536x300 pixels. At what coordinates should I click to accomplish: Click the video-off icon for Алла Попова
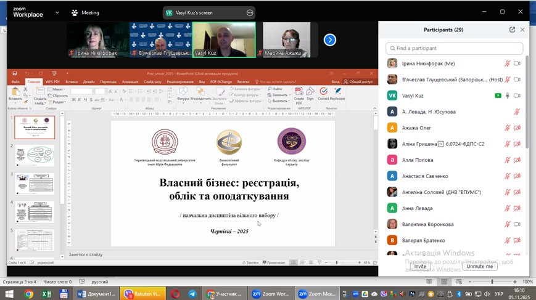(517, 160)
